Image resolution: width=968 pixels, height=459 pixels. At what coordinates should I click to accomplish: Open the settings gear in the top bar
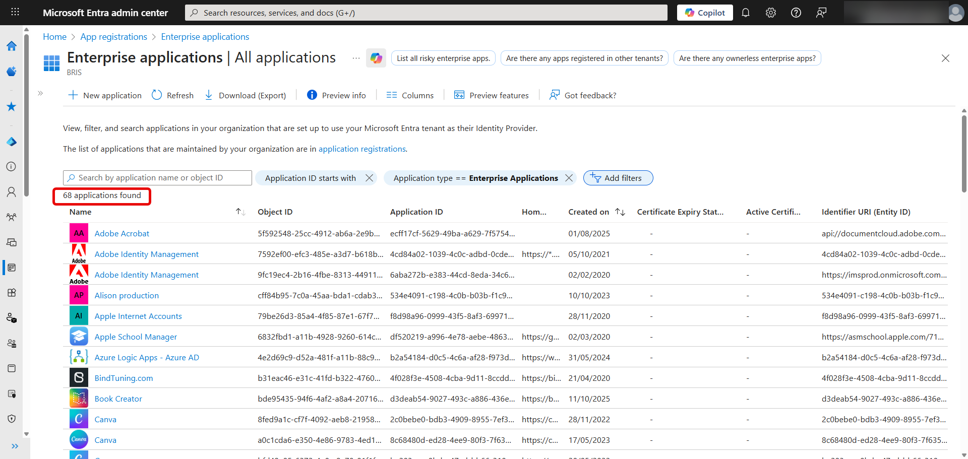pos(770,12)
